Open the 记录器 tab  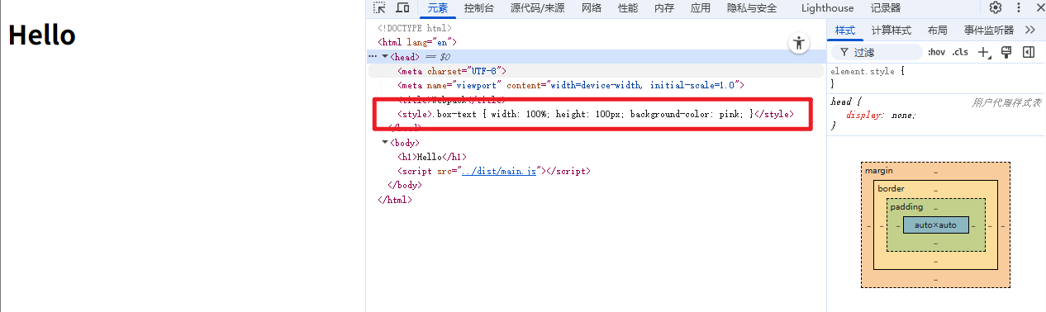point(886,8)
